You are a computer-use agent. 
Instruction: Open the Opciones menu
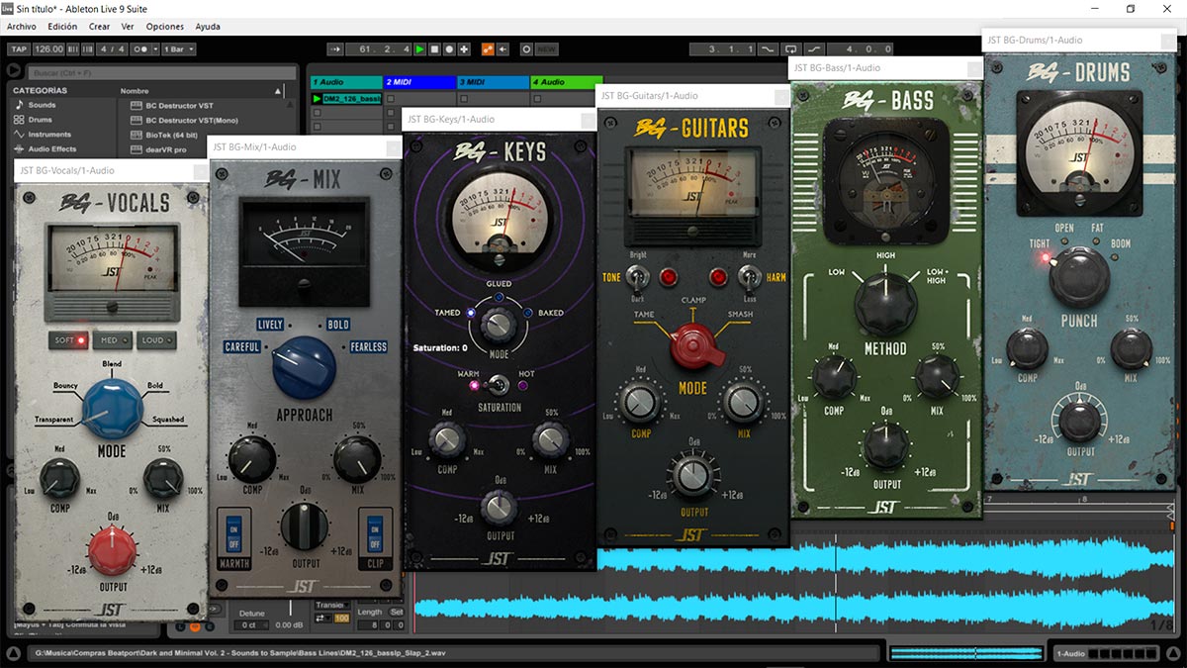165,27
